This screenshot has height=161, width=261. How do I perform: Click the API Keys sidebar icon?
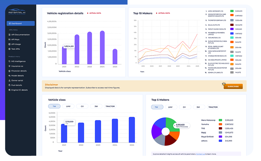click(9, 39)
